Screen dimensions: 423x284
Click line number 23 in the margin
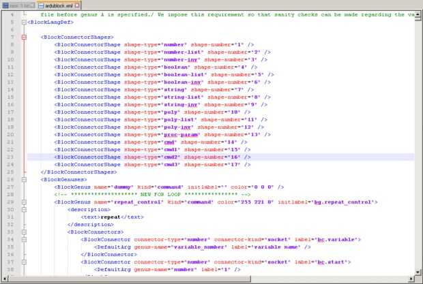click(x=10, y=157)
